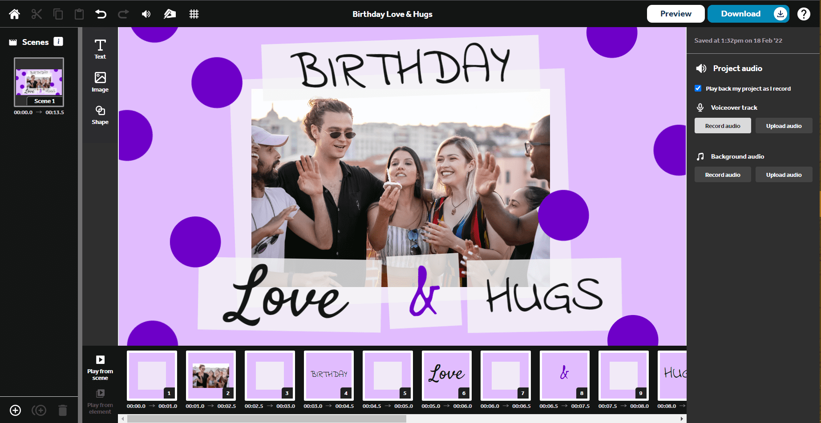
Task: Select timeline element 2 with the photo
Action: (211, 375)
